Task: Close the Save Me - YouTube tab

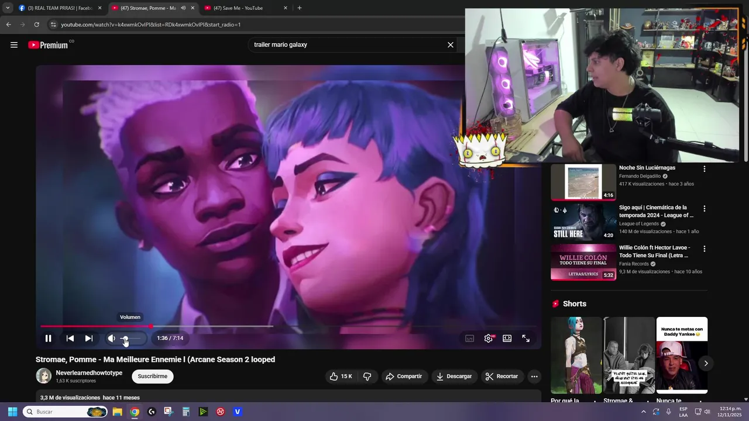Action: pyautogui.click(x=286, y=8)
